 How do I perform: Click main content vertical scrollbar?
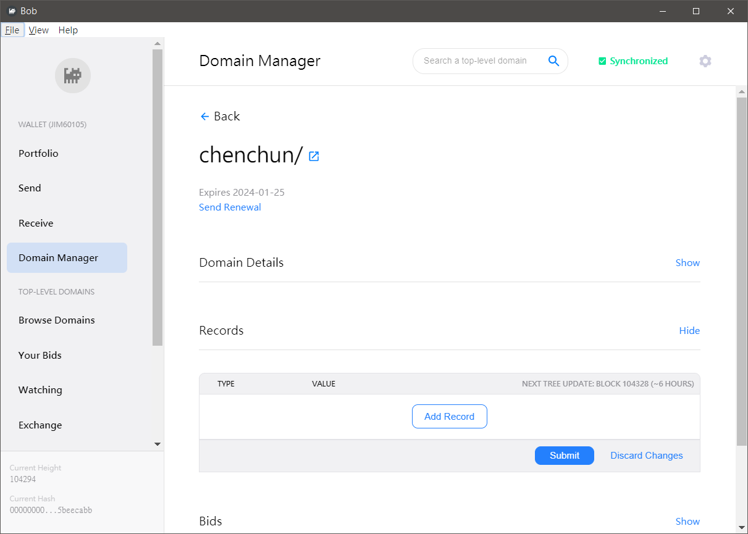pos(742,272)
